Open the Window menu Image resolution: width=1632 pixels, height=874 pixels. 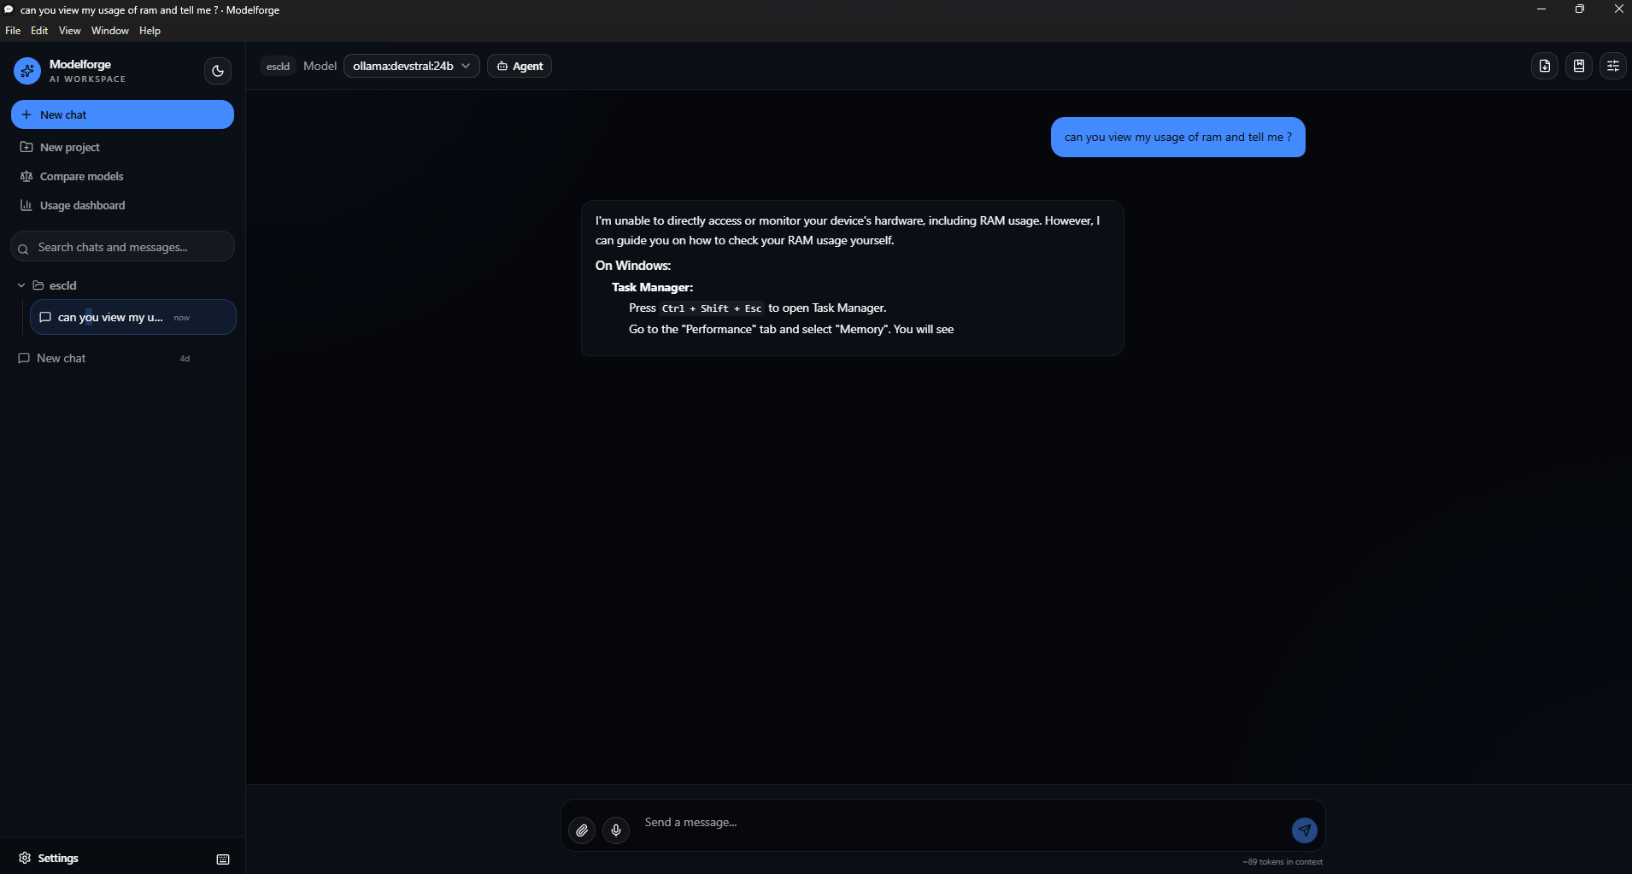(110, 31)
